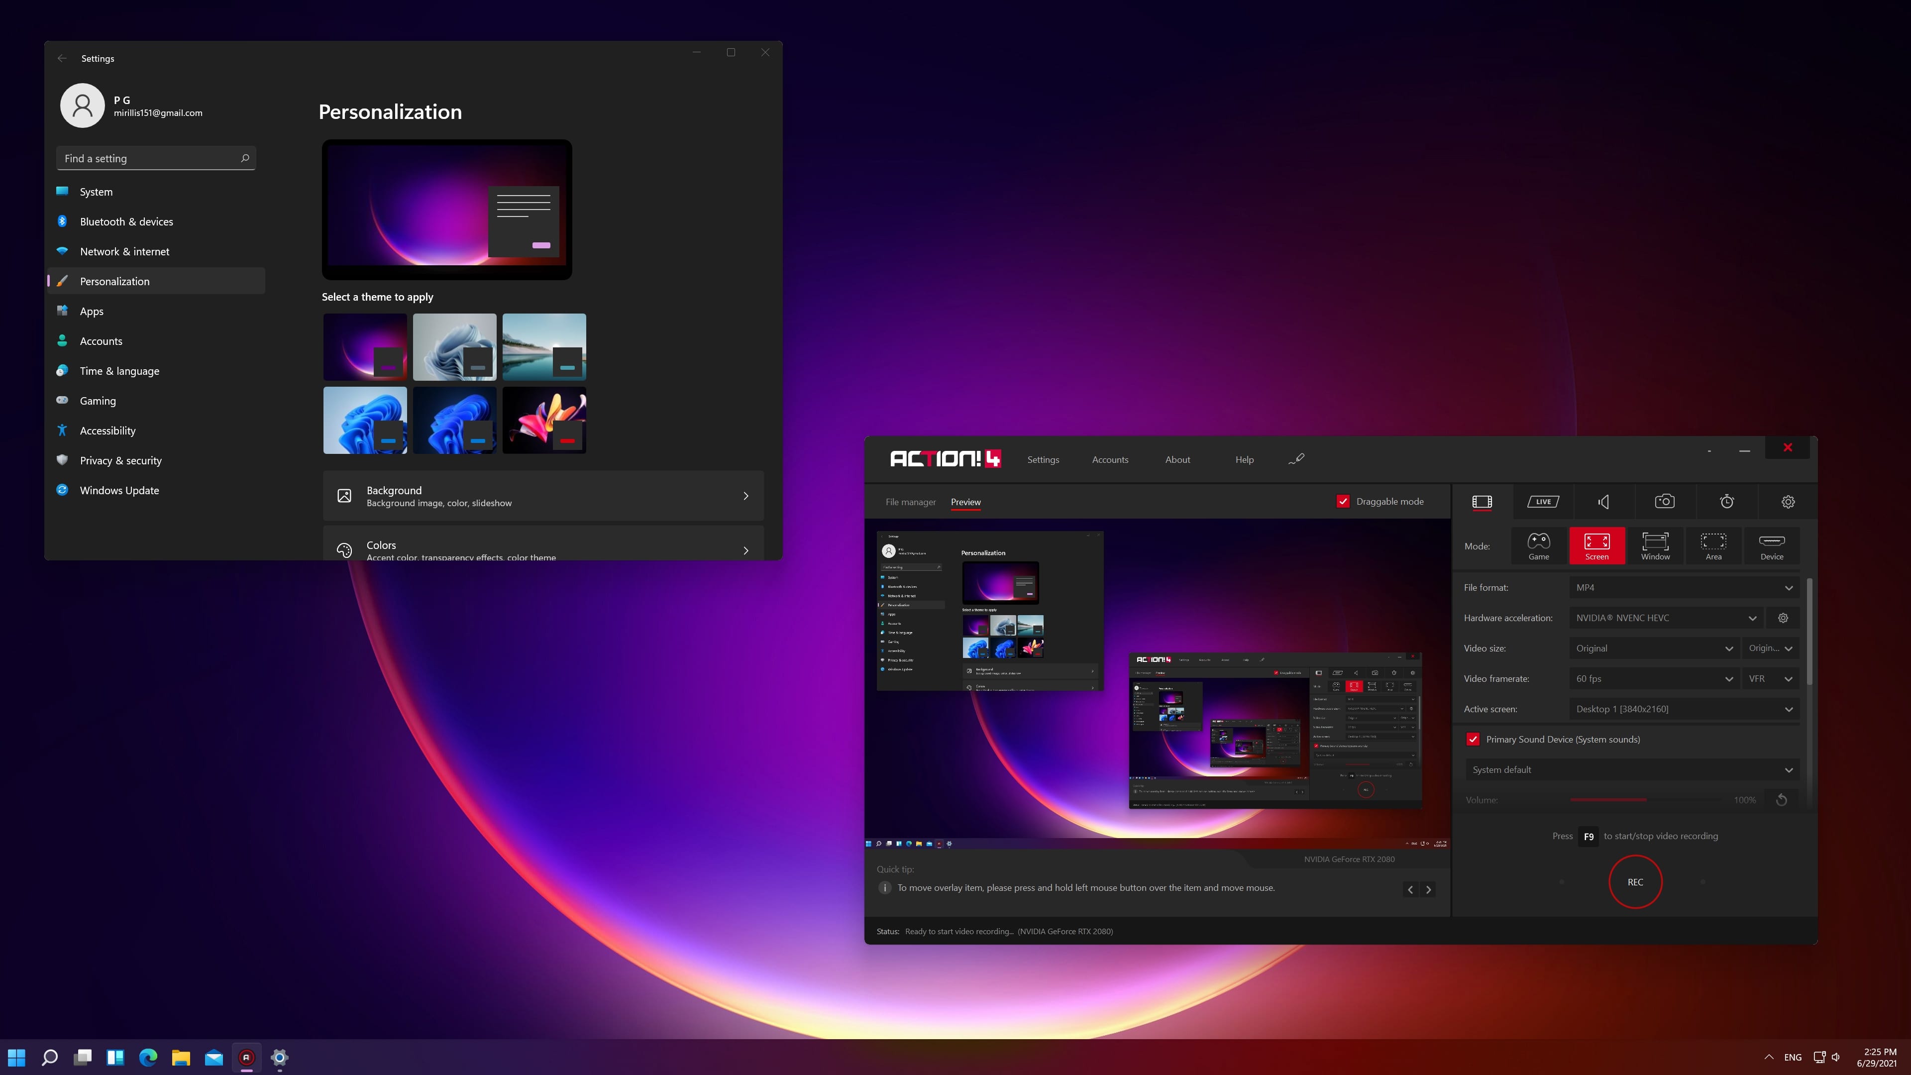Open the Active screen Desktop 1 dropdown
The image size is (1911, 1075).
click(1683, 709)
